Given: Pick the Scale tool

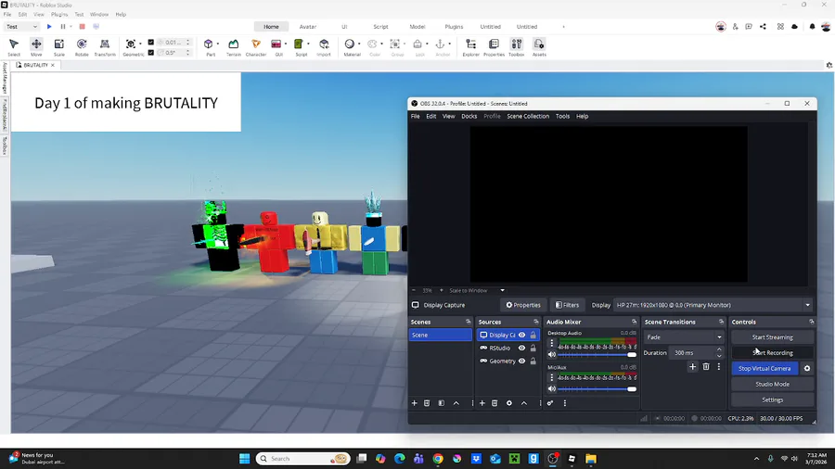Looking at the screenshot, I should tap(59, 46).
